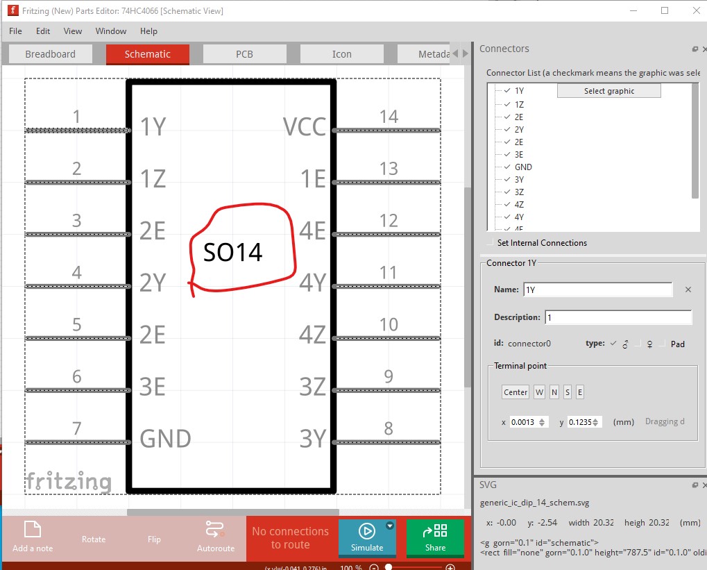
Task: Set terminal point to S
Action: coord(568,392)
